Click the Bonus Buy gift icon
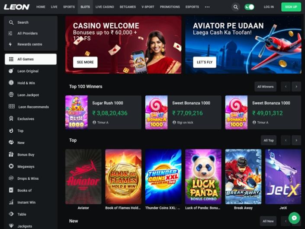Viewport: 305px width, 229px height. coord(11,154)
